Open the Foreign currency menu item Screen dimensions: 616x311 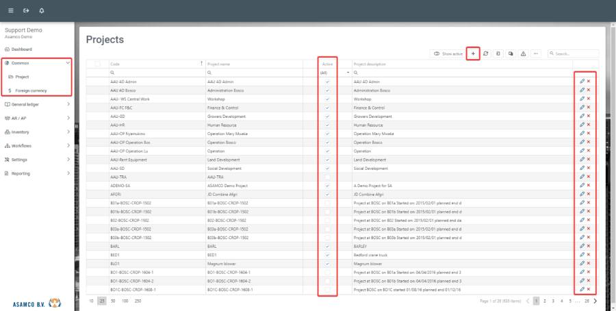click(31, 90)
